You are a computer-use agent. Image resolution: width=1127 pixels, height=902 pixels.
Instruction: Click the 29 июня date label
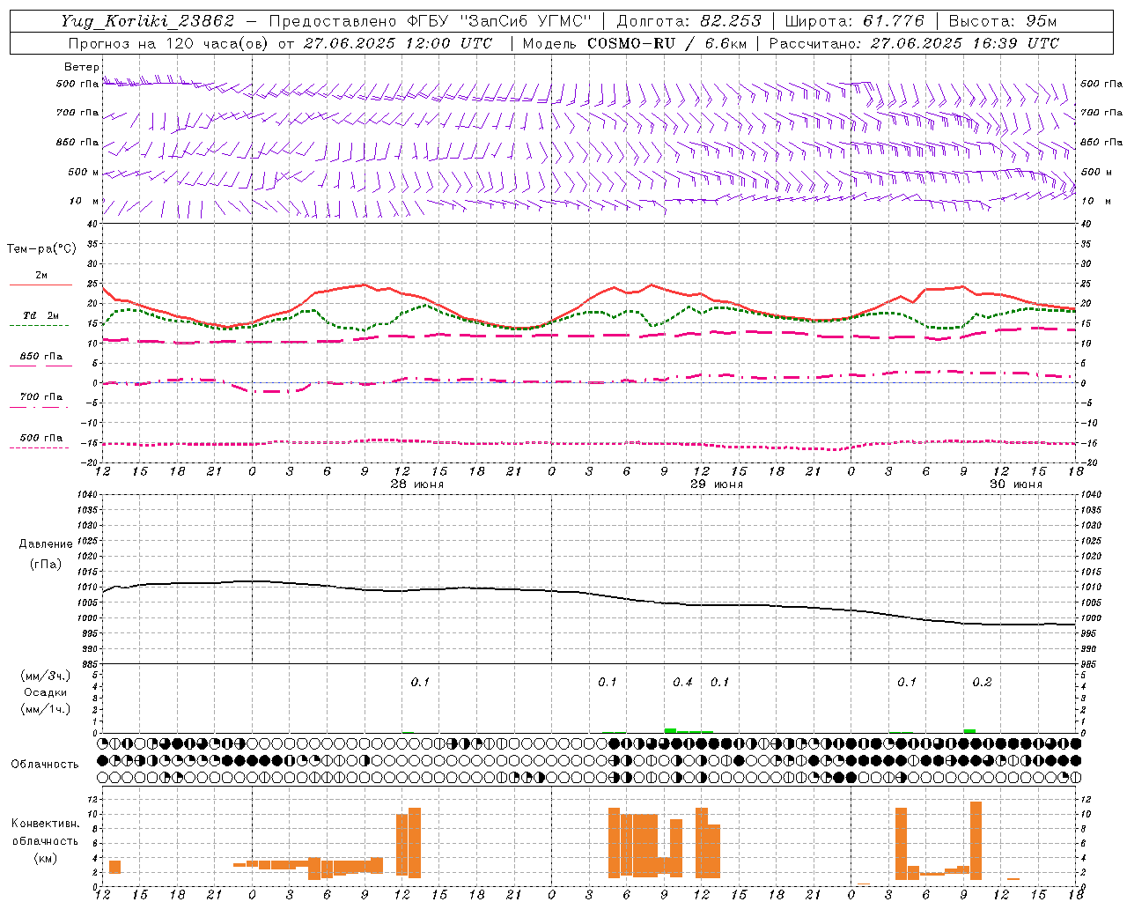pyautogui.click(x=716, y=484)
